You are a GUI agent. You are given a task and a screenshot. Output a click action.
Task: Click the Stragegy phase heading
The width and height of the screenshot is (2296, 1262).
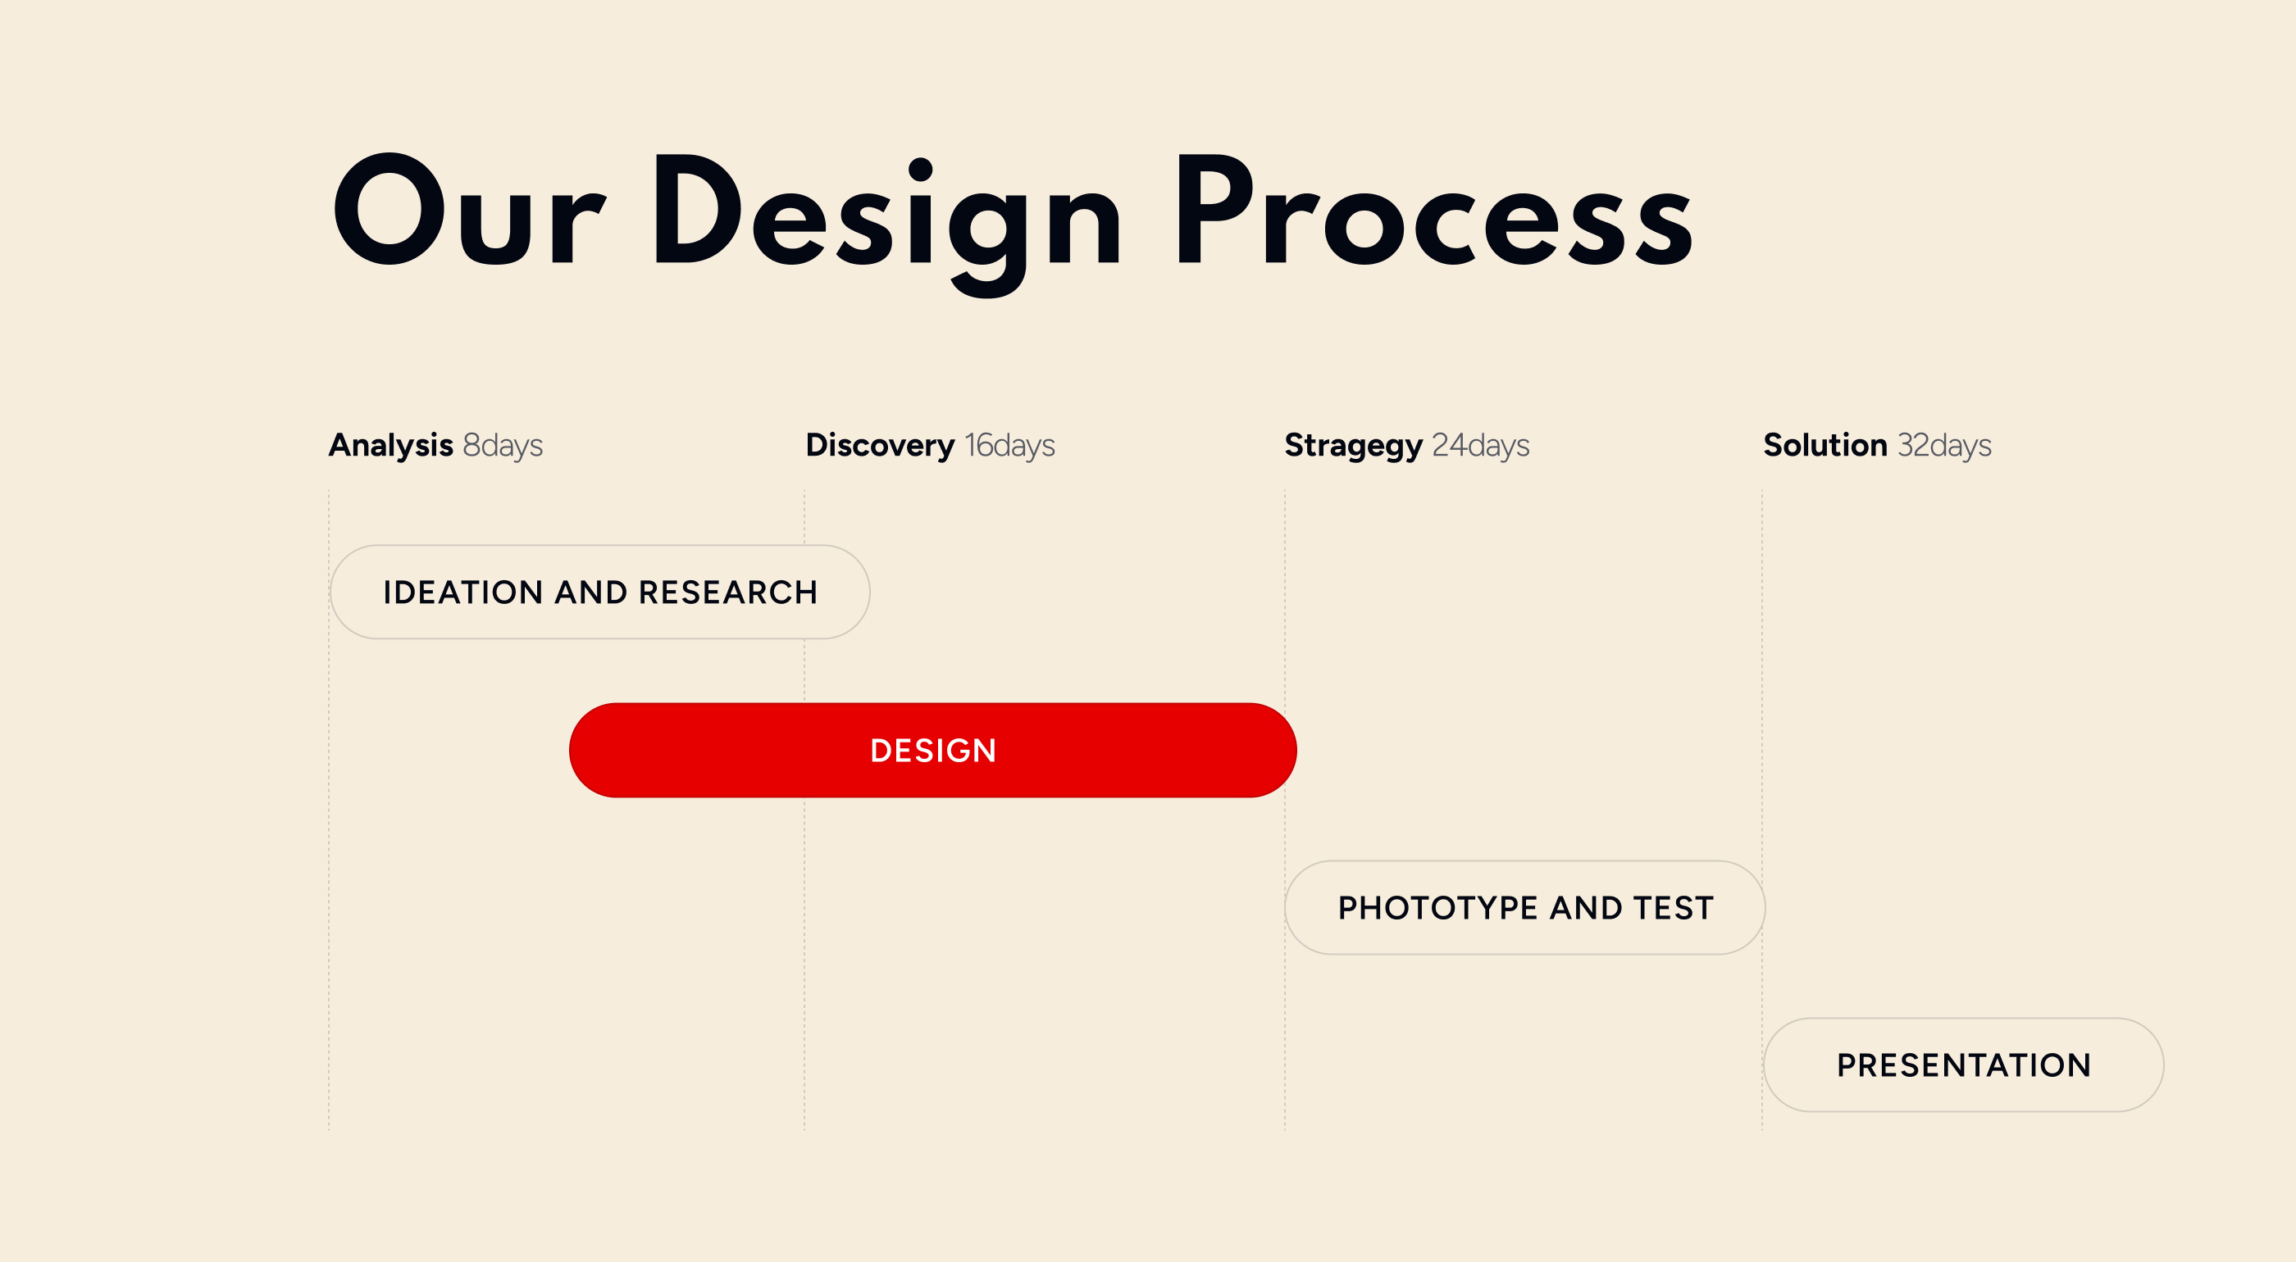coord(1353,445)
